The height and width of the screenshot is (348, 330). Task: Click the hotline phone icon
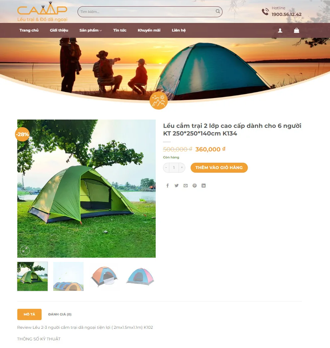[x=265, y=12]
